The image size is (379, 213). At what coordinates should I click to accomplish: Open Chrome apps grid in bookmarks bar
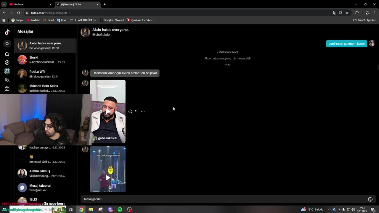pyautogui.click(x=4, y=20)
